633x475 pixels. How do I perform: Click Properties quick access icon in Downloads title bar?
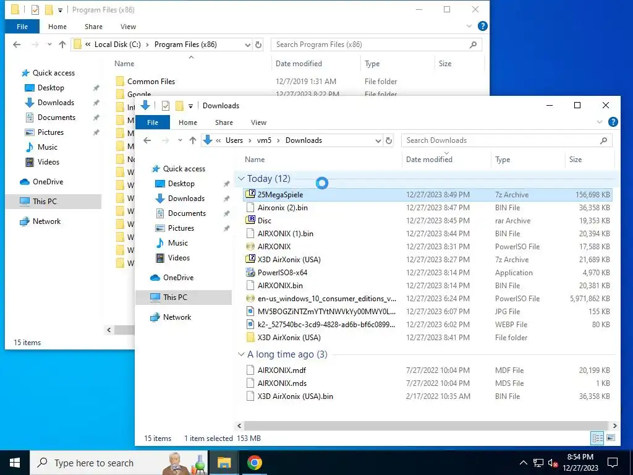pyautogui.click(x=166, y=105)
